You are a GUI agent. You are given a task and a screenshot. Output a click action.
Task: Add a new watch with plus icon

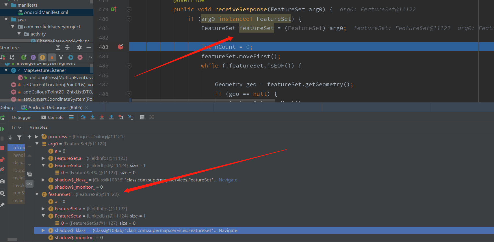29,137
